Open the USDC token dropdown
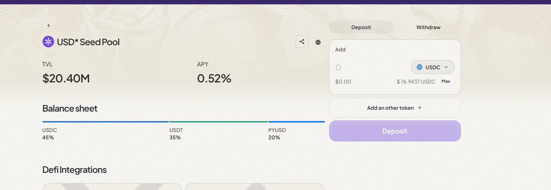 [433, 67]
